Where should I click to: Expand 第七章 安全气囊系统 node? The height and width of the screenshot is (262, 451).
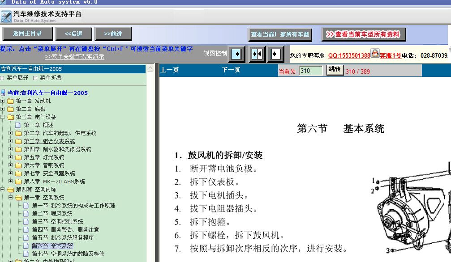point(11,173)
